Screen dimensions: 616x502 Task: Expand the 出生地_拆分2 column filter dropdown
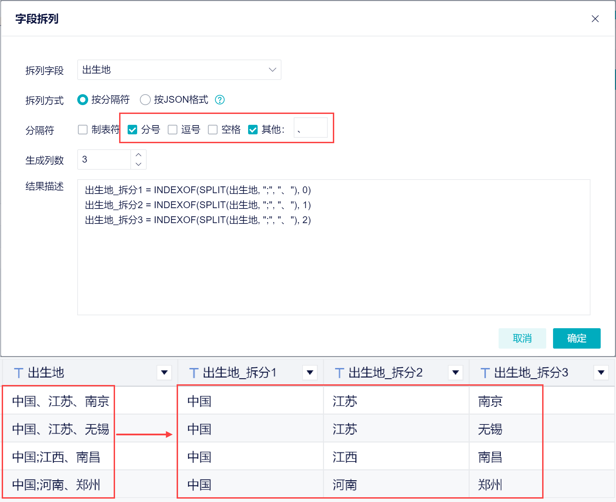coord(456,372)
